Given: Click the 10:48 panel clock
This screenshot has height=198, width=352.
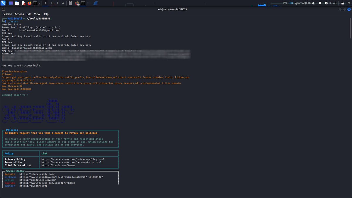Looking at the screenshot, I should pos(333,3).
